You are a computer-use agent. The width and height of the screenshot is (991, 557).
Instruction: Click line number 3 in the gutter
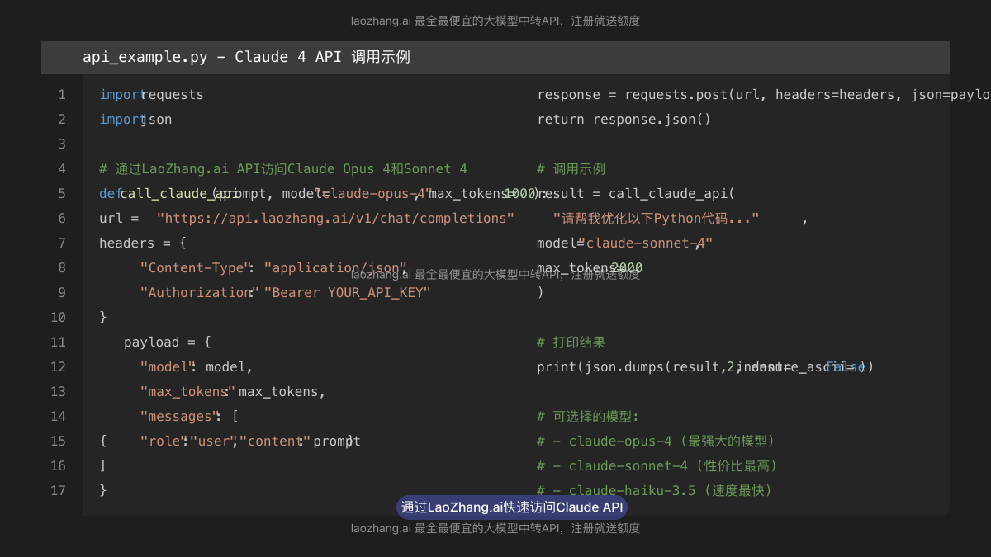62,144
